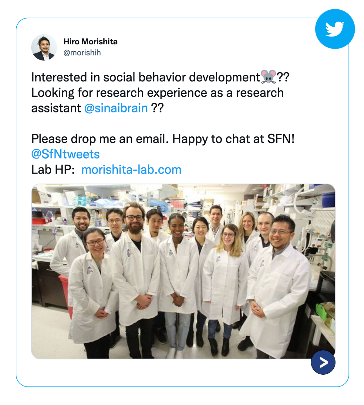Image resolution: width=364 pixels, height=405 pixels.
Task: Open the @SfNtweets mention link
Action: (x=66, y=154)
